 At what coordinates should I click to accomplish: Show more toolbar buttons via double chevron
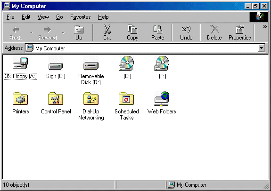265,26
